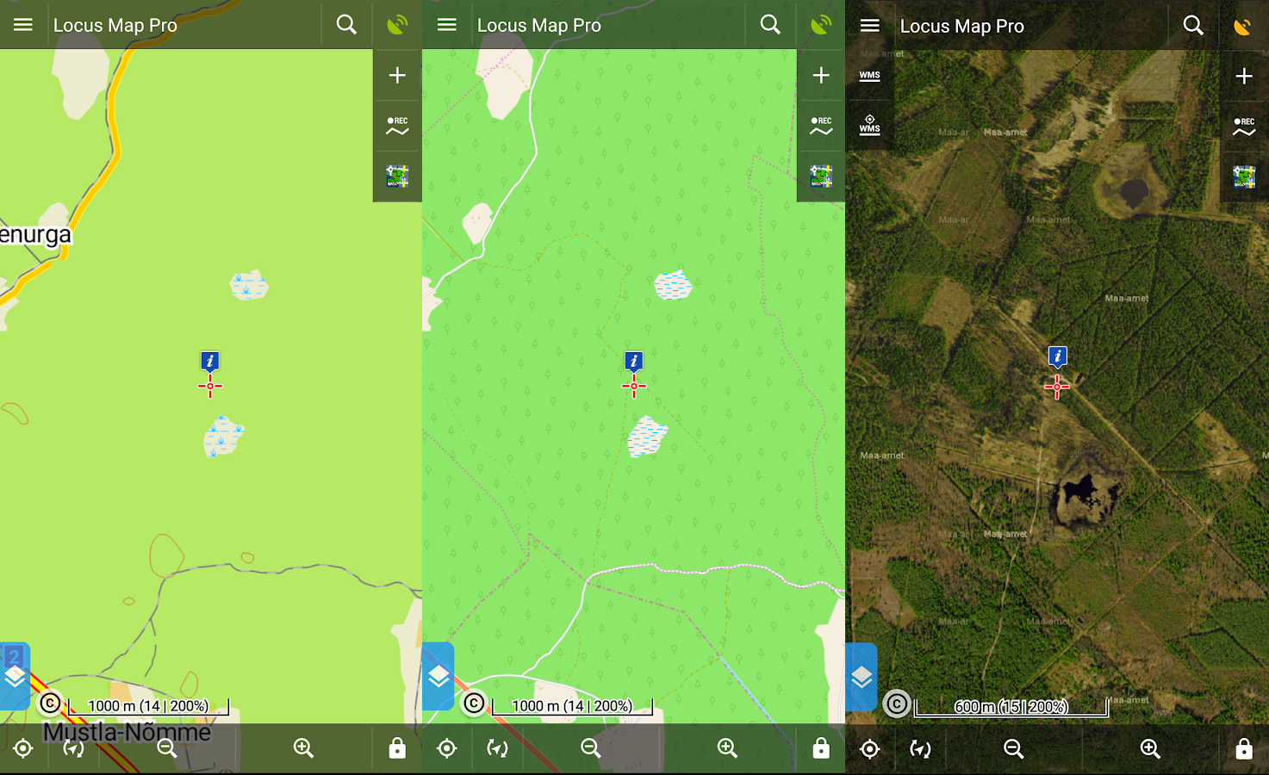Select the blue info point on the satellite map
Viewport: 1269px width, 775px height.
tap(1057, 356)
